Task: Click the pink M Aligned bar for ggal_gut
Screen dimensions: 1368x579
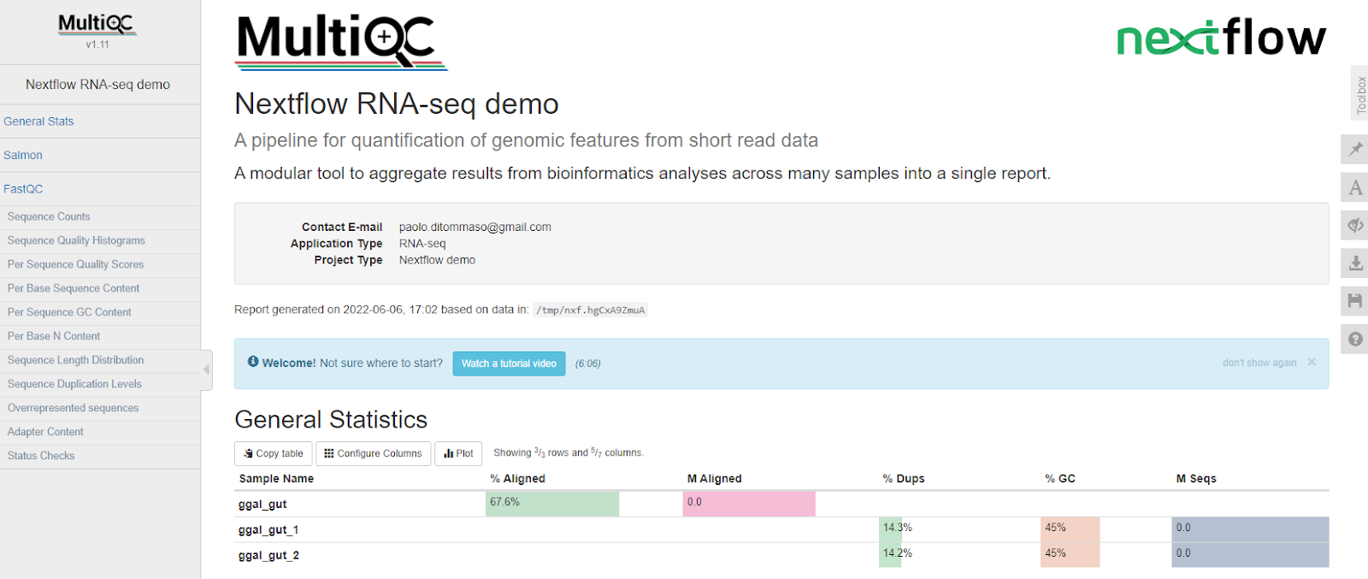Action: [749, 504]
